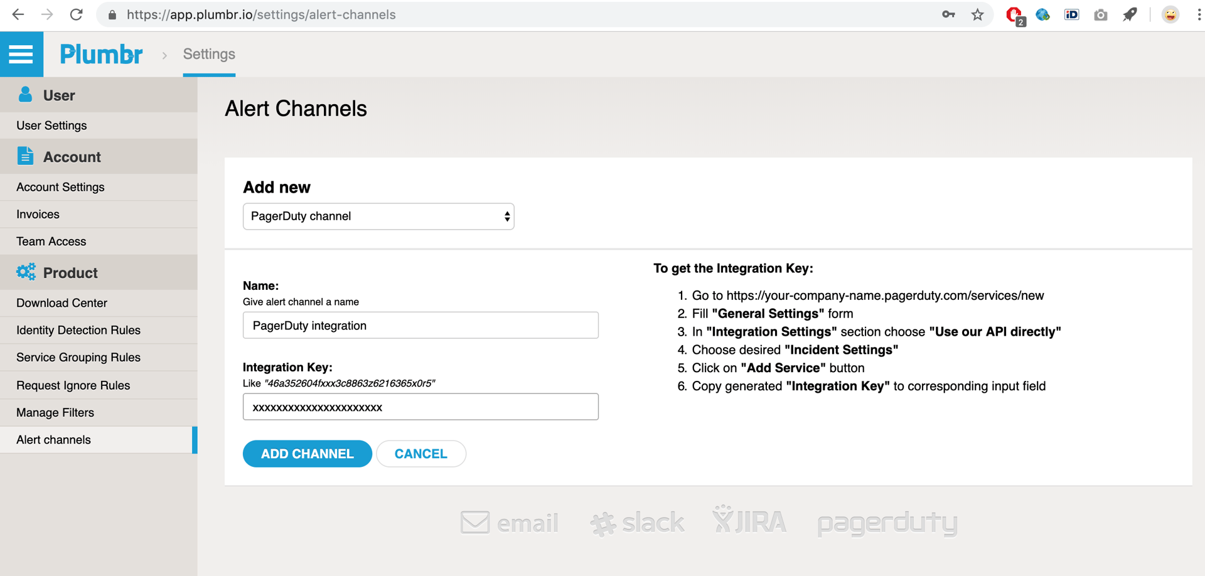Open the Settings tab in breadcrumb

tap(209, 55)
